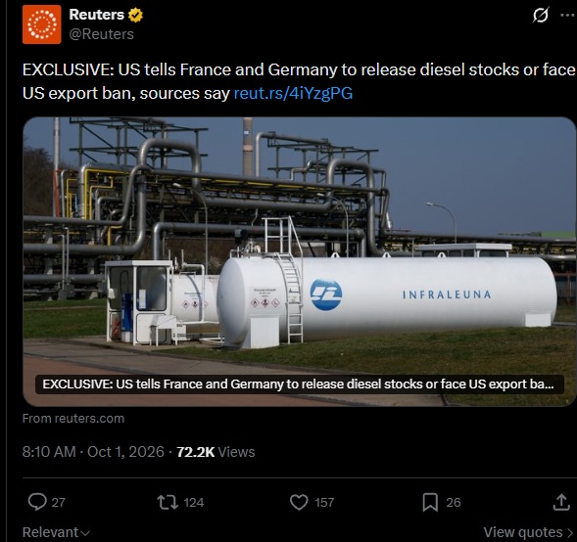The image size is (577, 542).
Task: Click the gold verified badge
Action: pyautogui.click(x=135, y=15)
